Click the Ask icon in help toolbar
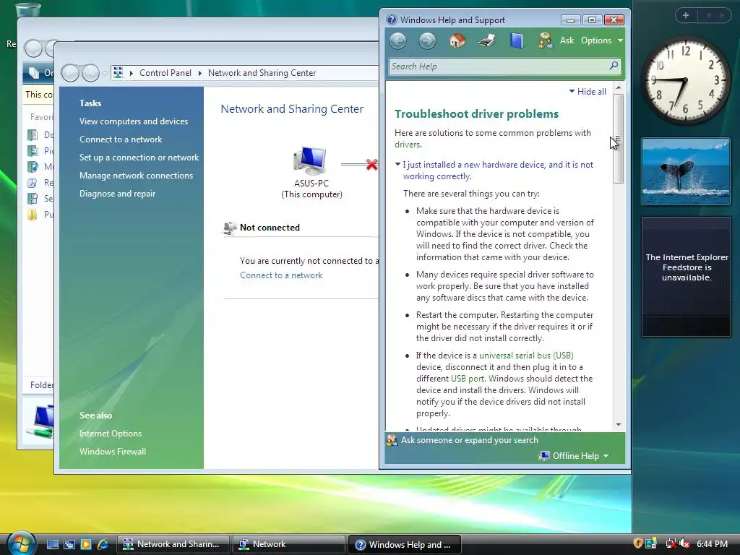740x555 pixels. [x=546, y=40]
